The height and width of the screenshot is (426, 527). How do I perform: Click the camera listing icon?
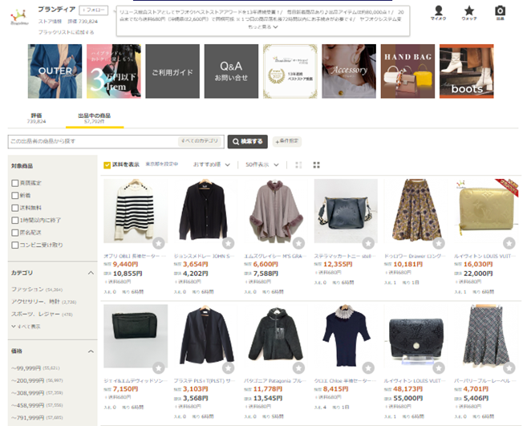coord(500,13)
